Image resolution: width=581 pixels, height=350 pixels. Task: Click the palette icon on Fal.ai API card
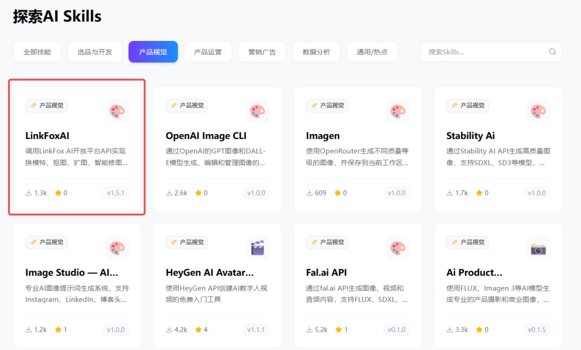point(398,248)
